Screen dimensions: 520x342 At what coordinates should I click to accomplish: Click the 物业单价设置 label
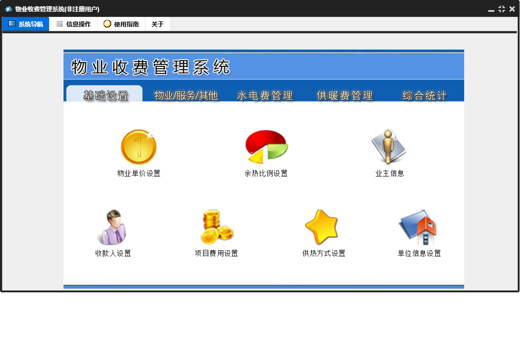pos(139,173)
